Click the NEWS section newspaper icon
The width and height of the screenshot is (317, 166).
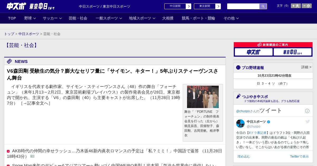[10, 61]
